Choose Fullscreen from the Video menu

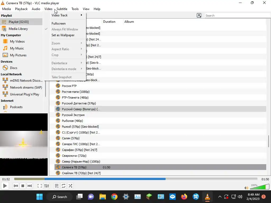65,24
